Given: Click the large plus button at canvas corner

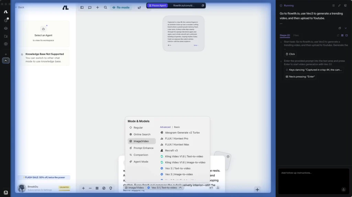Looking at the screenshot, I should [x=257, y=189].
